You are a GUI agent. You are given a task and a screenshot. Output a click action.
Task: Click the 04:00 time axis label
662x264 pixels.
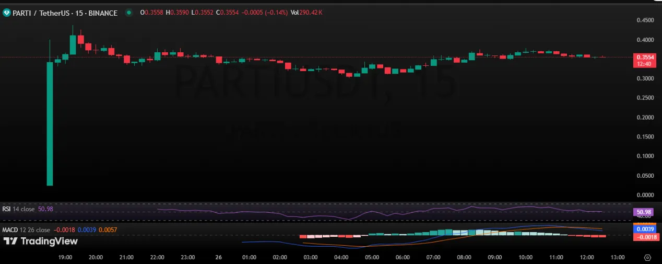click(x=341, y=258)
